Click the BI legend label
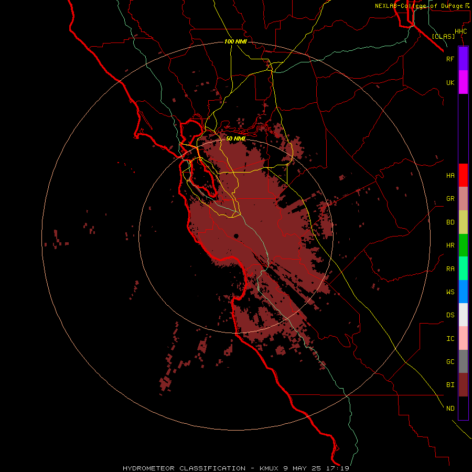 [x=450, y=385]
